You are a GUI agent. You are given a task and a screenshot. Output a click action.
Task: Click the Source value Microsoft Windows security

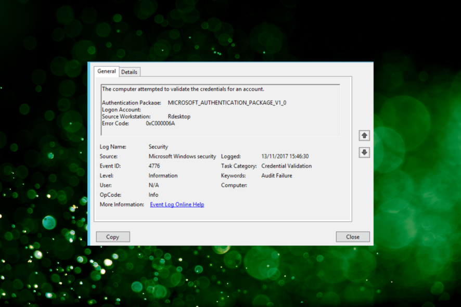pyautogui.click(x=181, y=156)
